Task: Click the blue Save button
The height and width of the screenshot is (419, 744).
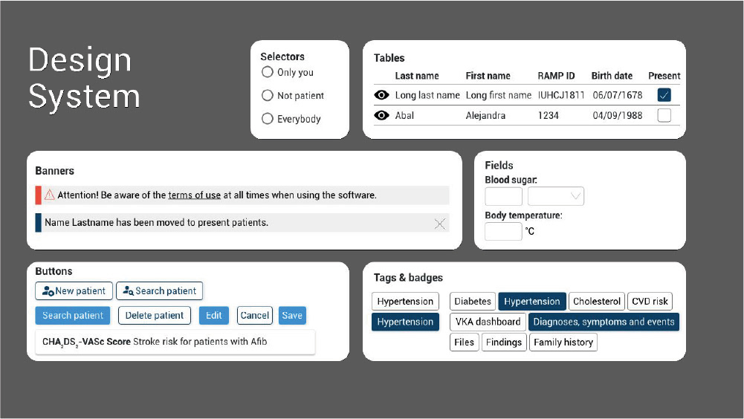Action: click(292, 316)
